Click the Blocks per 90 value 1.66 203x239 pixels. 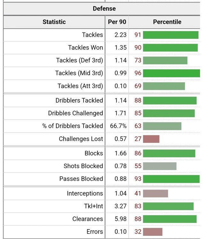(121, 153)
